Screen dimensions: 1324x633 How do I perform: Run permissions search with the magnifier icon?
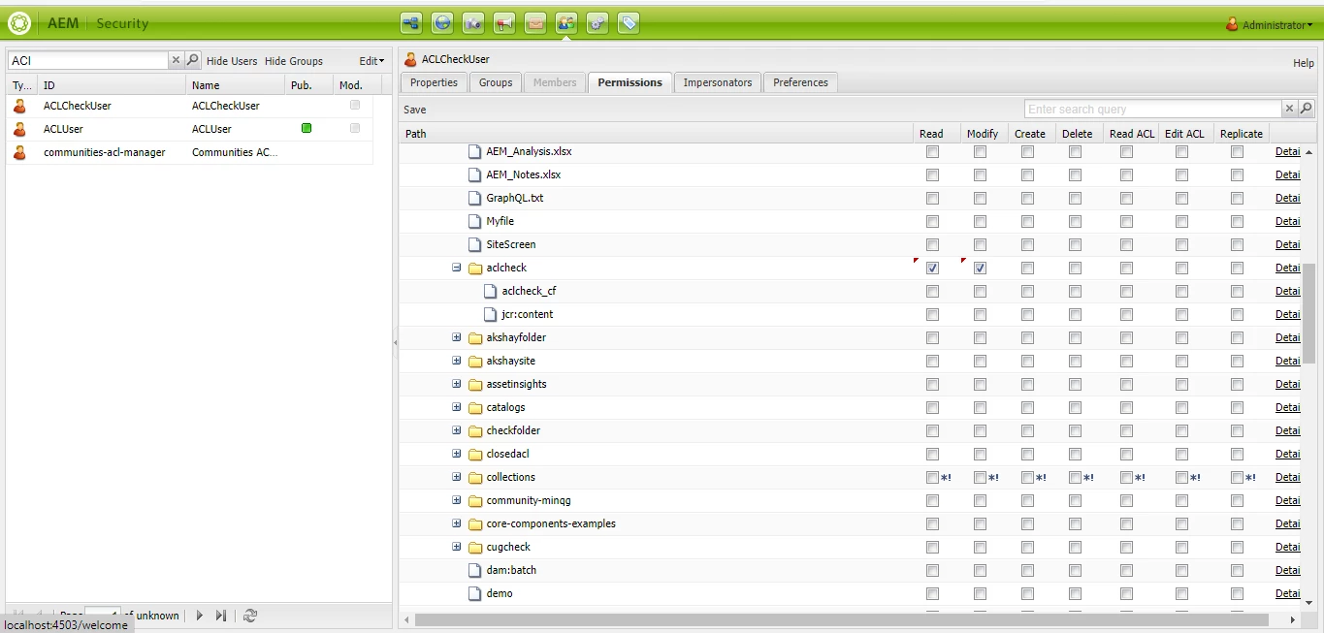pyautogui.click(x=1307, y=109)
